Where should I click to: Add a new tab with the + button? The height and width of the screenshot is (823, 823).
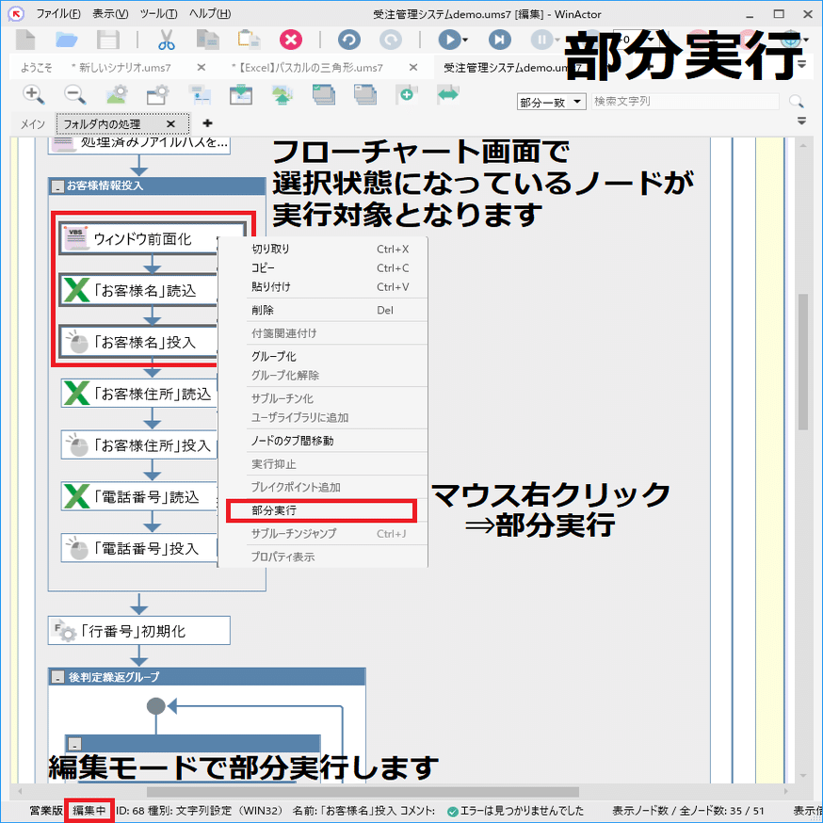(x=206, y=123)
